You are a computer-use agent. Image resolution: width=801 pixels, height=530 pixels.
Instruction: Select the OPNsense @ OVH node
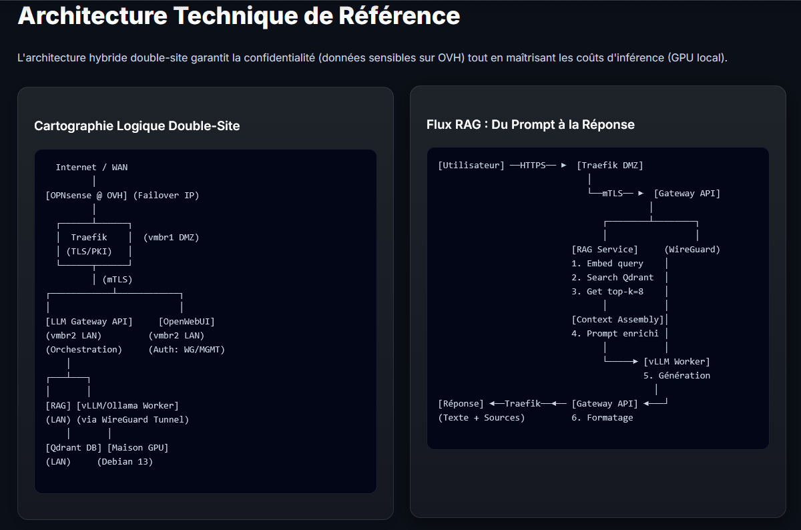[86, 196]
